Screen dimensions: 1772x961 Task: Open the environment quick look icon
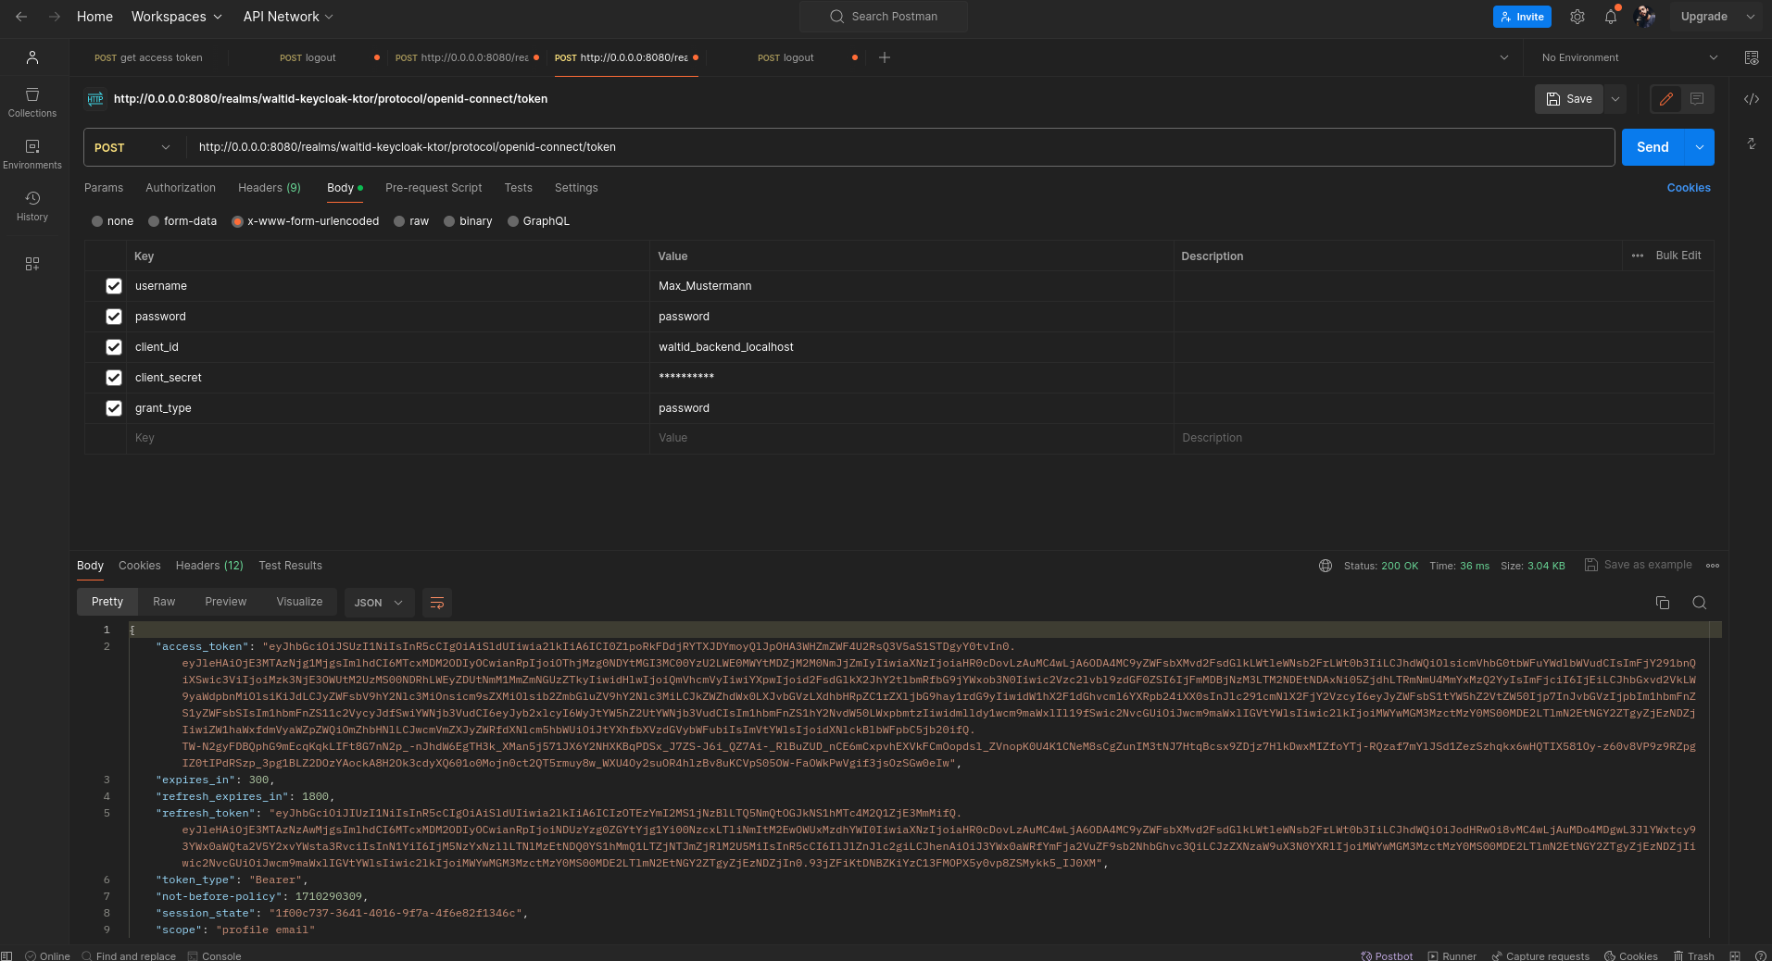click(x=1751, y=57)
